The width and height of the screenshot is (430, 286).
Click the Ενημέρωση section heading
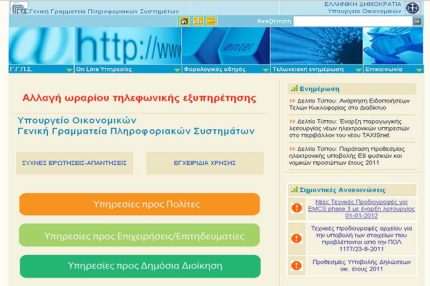tap(319, 89)
